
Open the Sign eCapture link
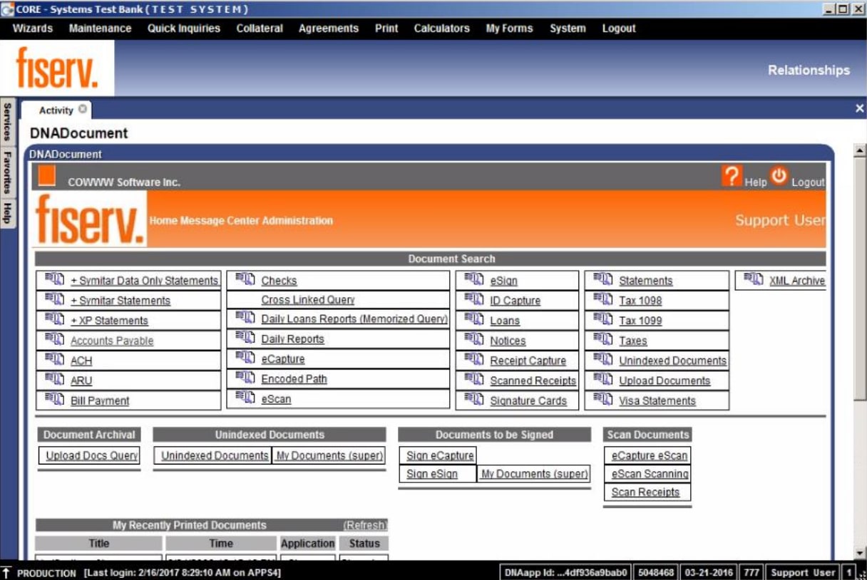tap(440, 455)
